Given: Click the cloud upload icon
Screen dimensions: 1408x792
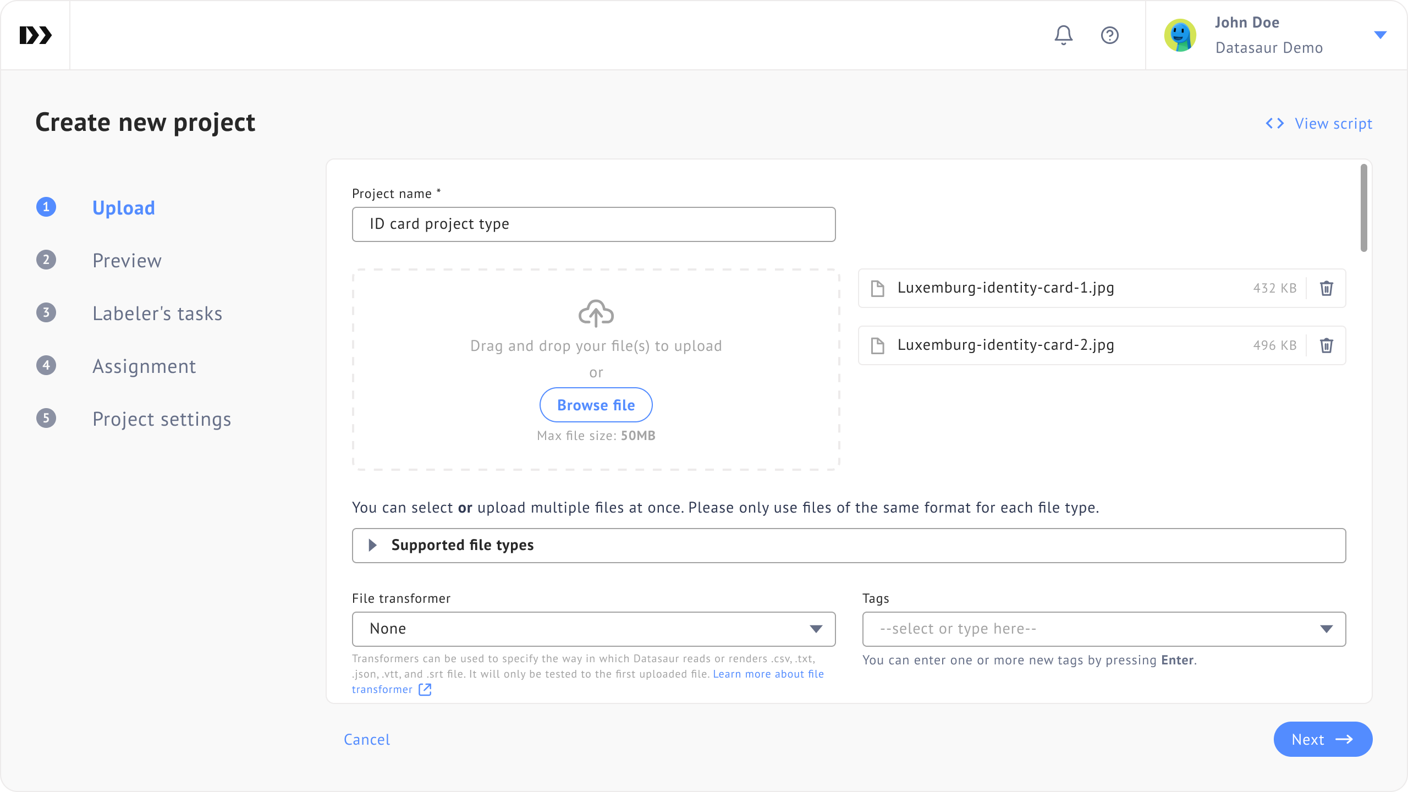Looking at the screenshot, I should [x=596, y=313].
